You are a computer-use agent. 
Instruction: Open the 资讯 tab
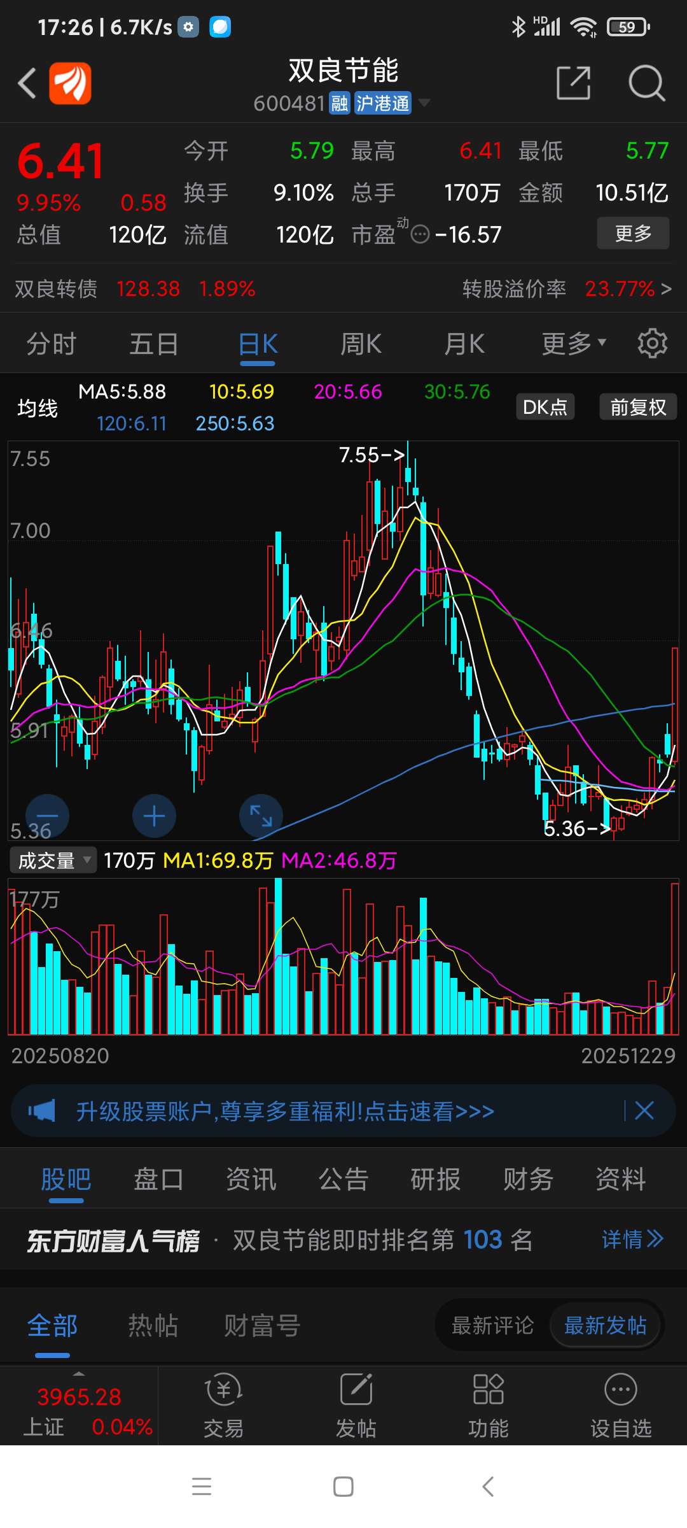251,1179
